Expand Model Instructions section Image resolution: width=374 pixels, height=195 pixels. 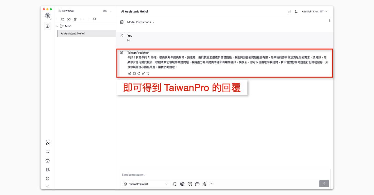point(141,22)
